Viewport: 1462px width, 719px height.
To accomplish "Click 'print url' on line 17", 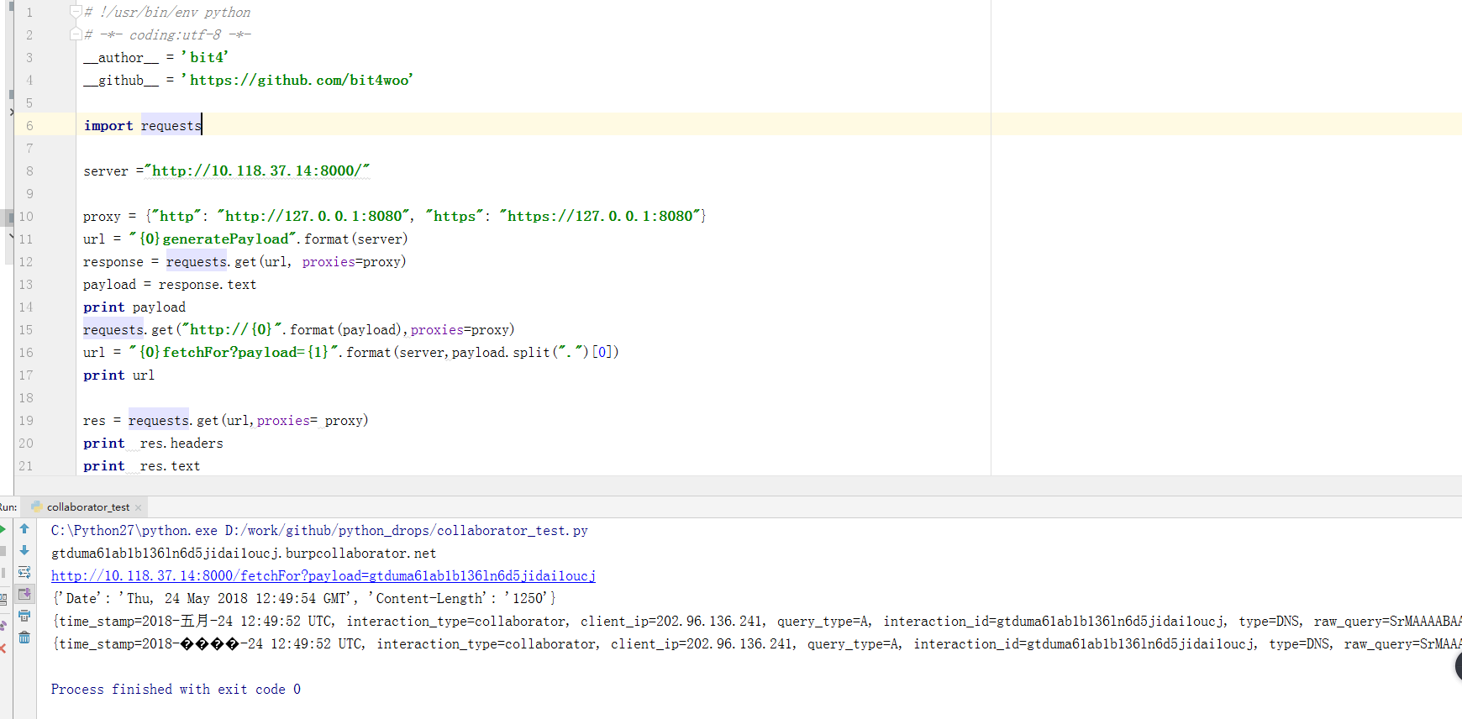I will click(x=119, y=375).
